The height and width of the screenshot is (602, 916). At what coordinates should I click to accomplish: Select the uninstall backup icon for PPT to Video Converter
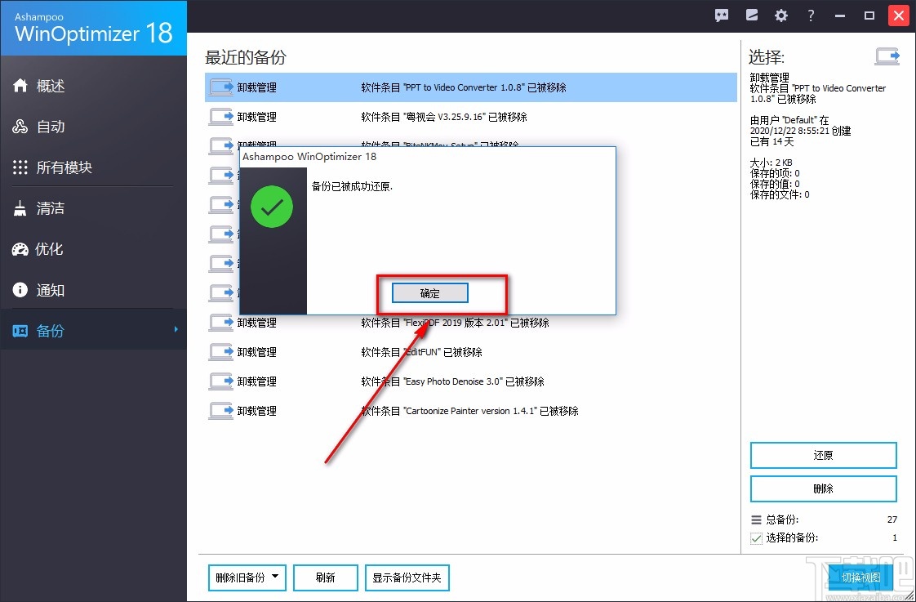click(220, 87)
